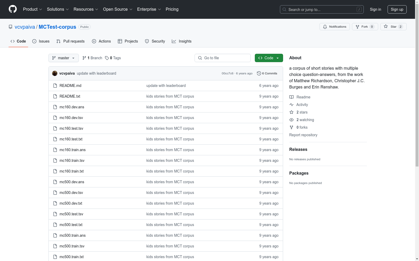Go to the Security tab
The width and height of the screenshot is (419, 261).
(155, 41)
